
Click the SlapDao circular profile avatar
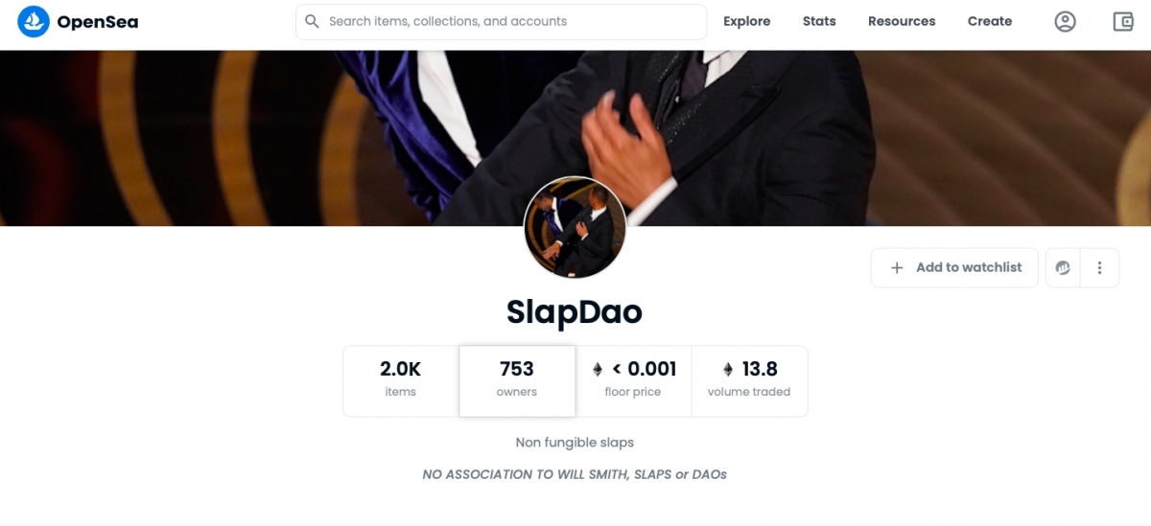tap(575, 228)
